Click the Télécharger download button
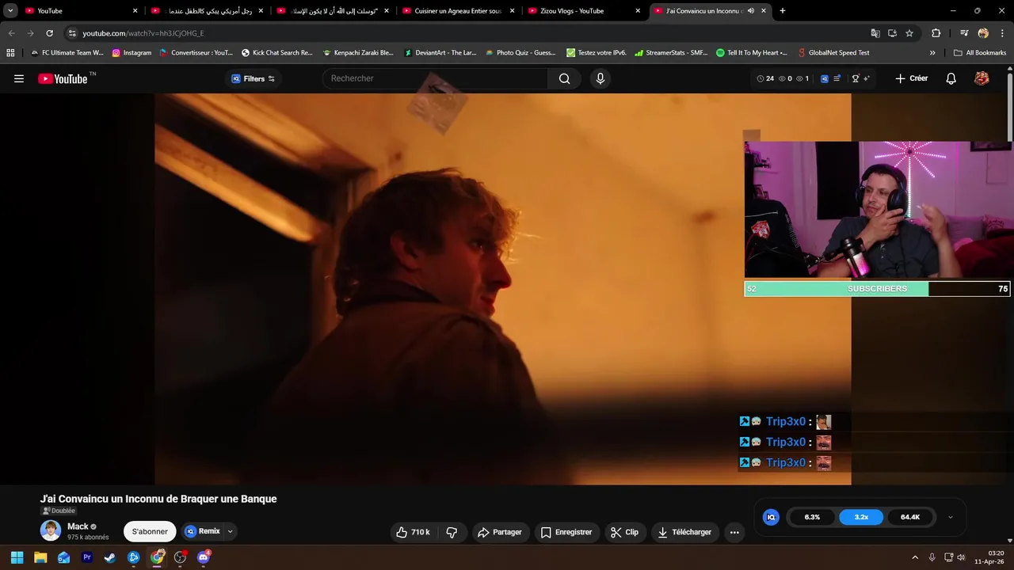 pos(685,532)
